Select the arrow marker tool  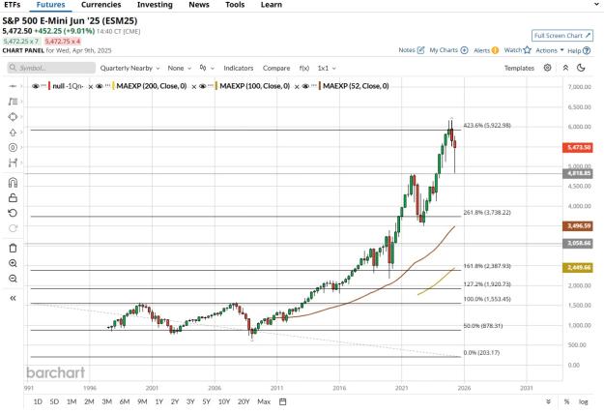point(13,133)
